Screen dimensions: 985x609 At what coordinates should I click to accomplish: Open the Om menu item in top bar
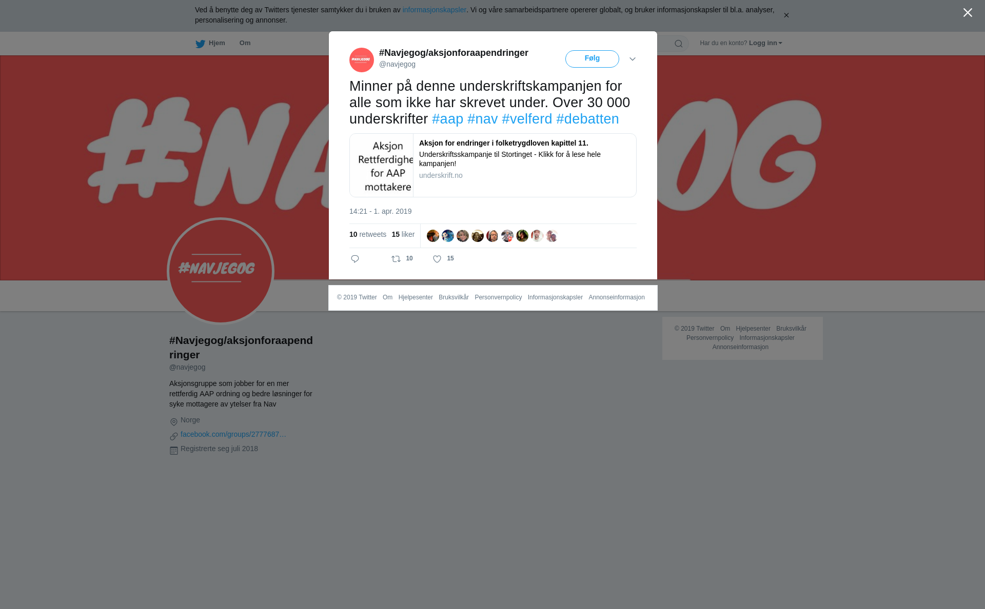coord(245,43)
